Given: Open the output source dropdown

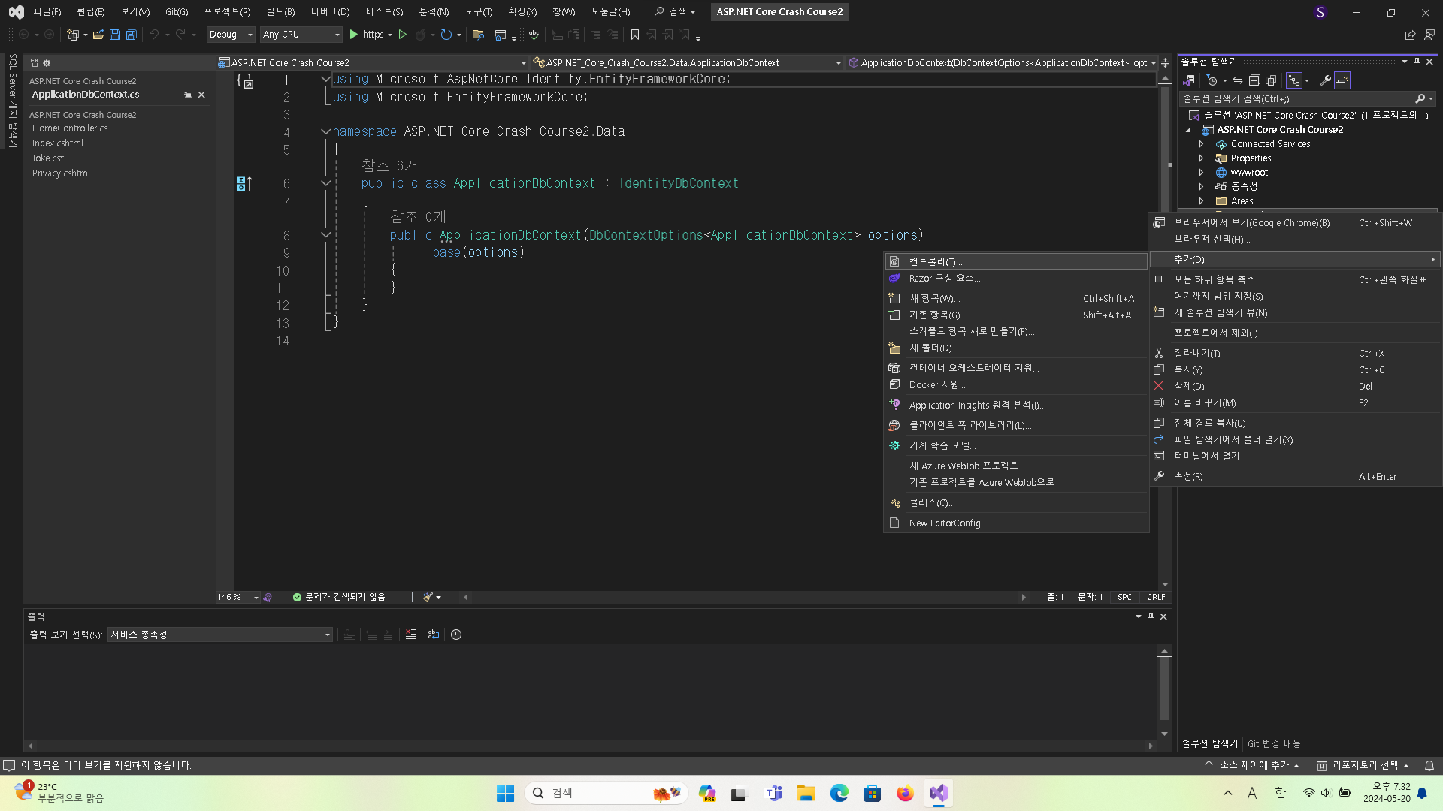Looking at the screenshot, I should pyautogui.click(x=220, y=635).
